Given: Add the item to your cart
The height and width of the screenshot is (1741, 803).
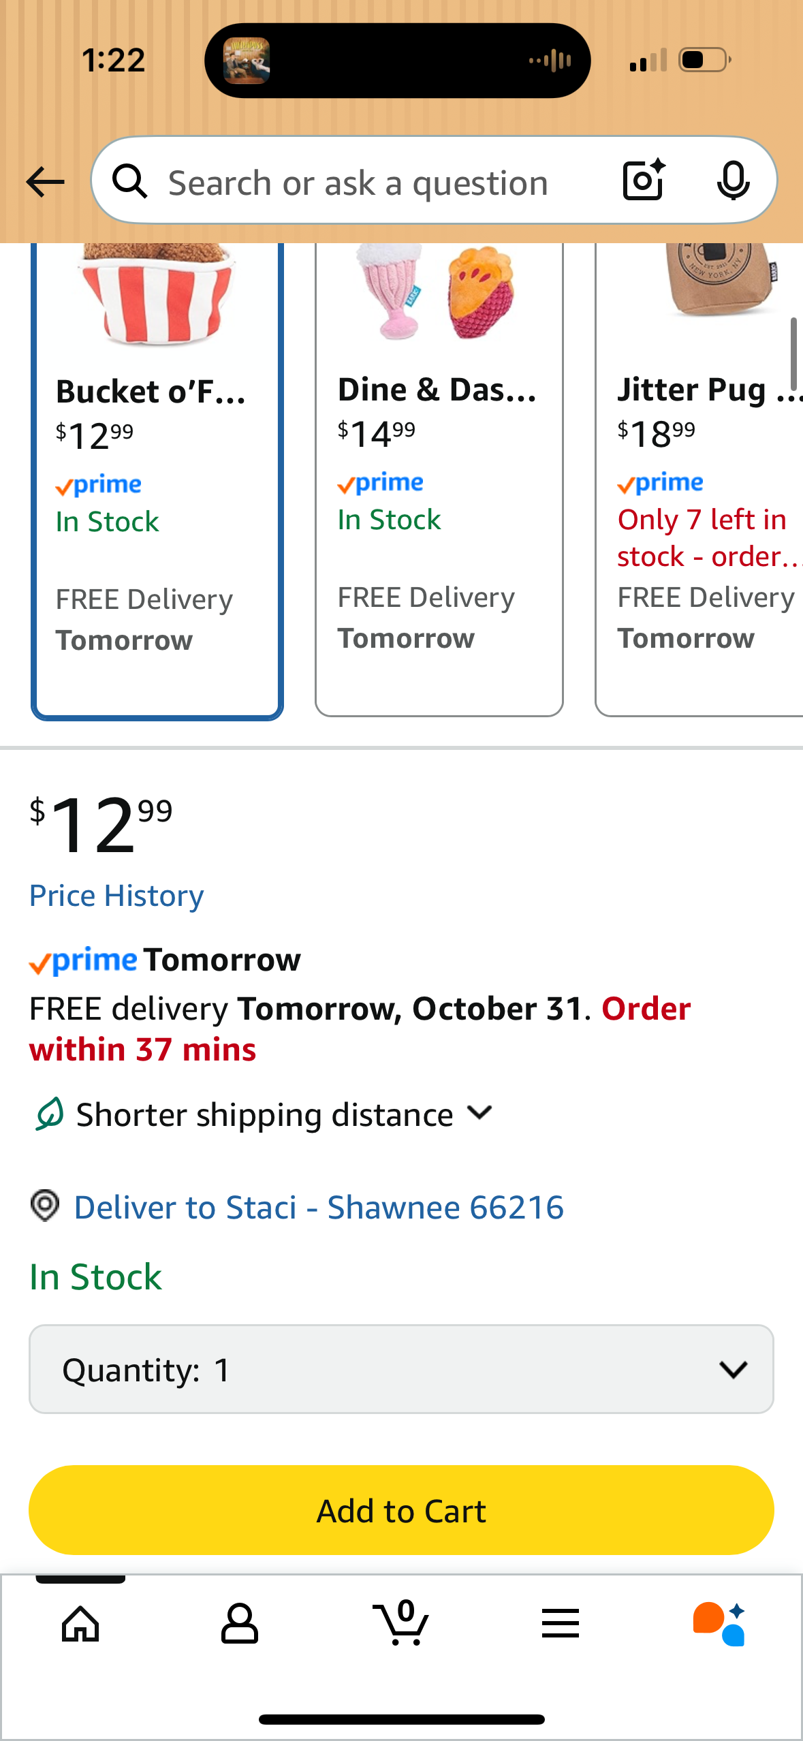Looking at the screenshot, I should (401, 1509).
